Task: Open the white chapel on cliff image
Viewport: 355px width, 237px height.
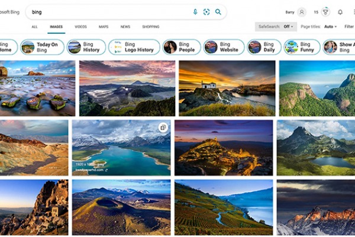Action: click(227, 88)
